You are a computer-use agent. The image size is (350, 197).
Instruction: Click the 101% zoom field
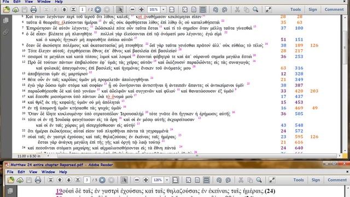154,10
